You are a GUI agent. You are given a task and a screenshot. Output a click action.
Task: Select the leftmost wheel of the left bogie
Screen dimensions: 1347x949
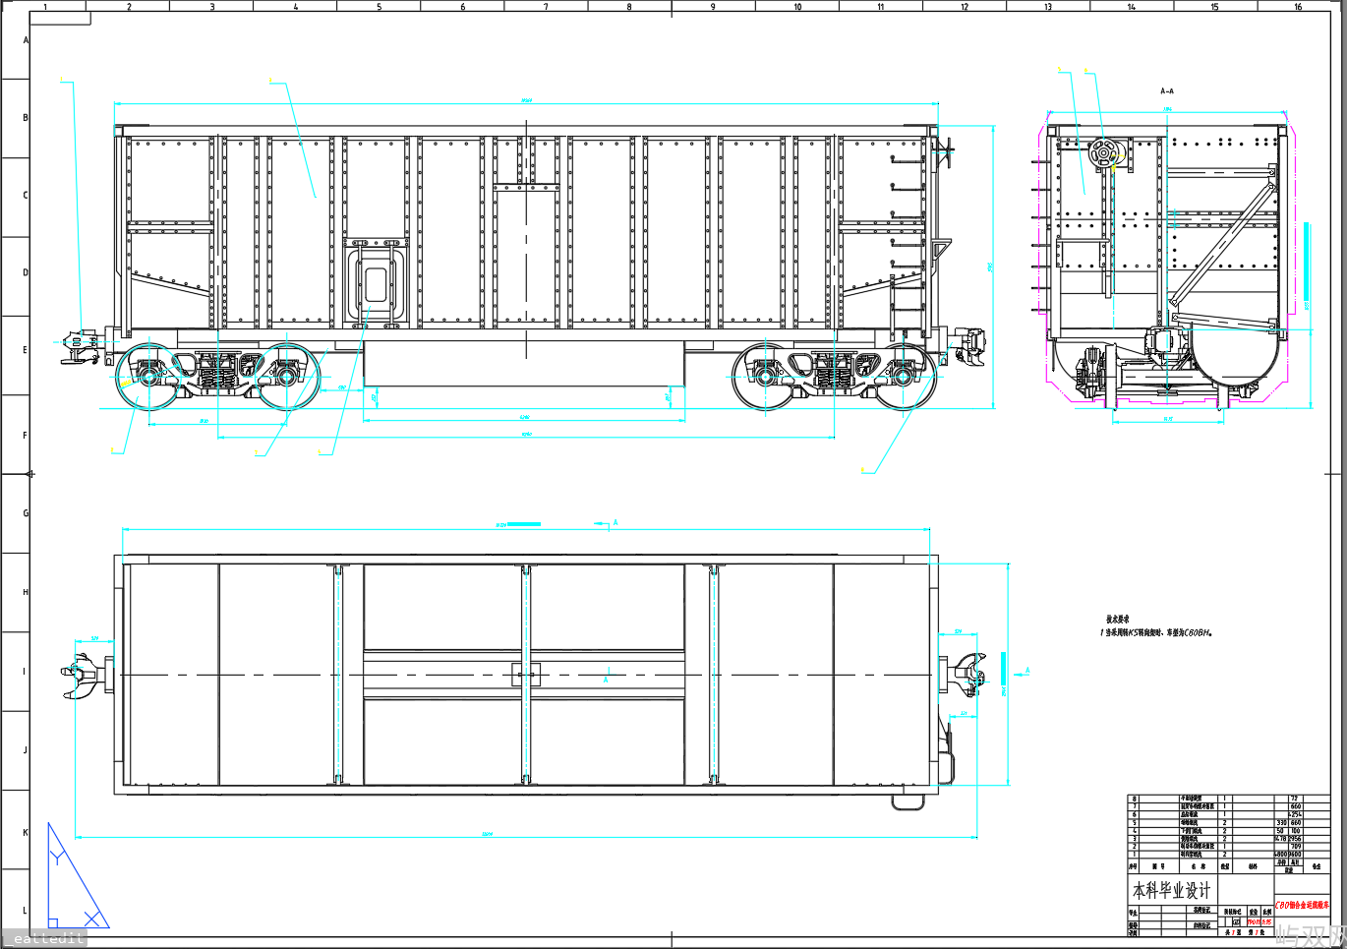[148, 377]
